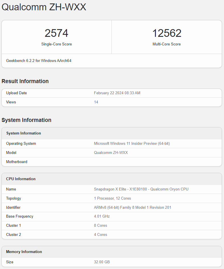Click the large 'System Information' section heading
224x269 pixels.
[x=27, y=120]
